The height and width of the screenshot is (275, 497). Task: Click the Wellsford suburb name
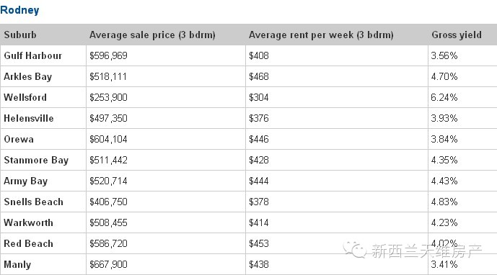[x=25, y=97]
